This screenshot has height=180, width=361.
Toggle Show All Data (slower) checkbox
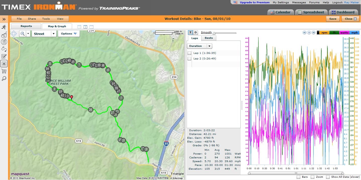(328, 177)
